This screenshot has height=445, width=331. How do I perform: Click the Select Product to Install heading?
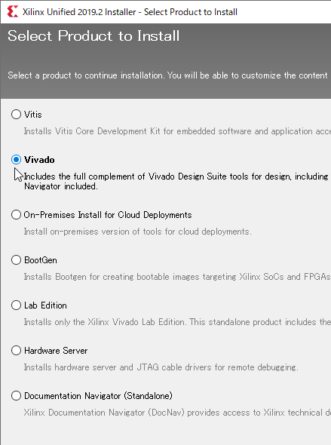(x=93, y=36)
